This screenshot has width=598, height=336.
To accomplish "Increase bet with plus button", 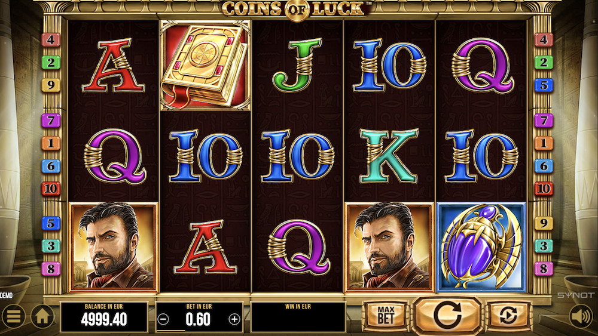I will (234, 319).
